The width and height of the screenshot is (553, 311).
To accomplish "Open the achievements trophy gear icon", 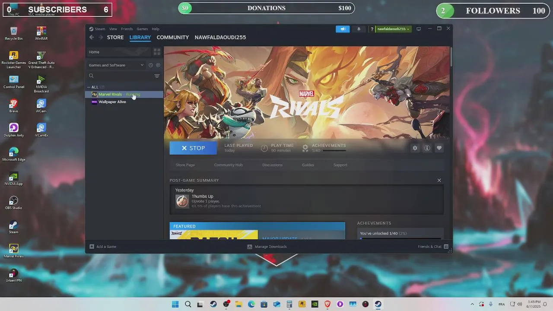I will pos(305,148).
